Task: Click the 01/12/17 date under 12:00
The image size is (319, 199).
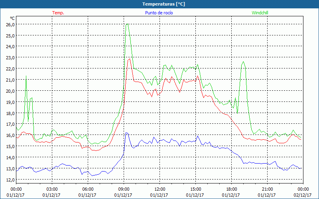Action: (x=159, y=195)
